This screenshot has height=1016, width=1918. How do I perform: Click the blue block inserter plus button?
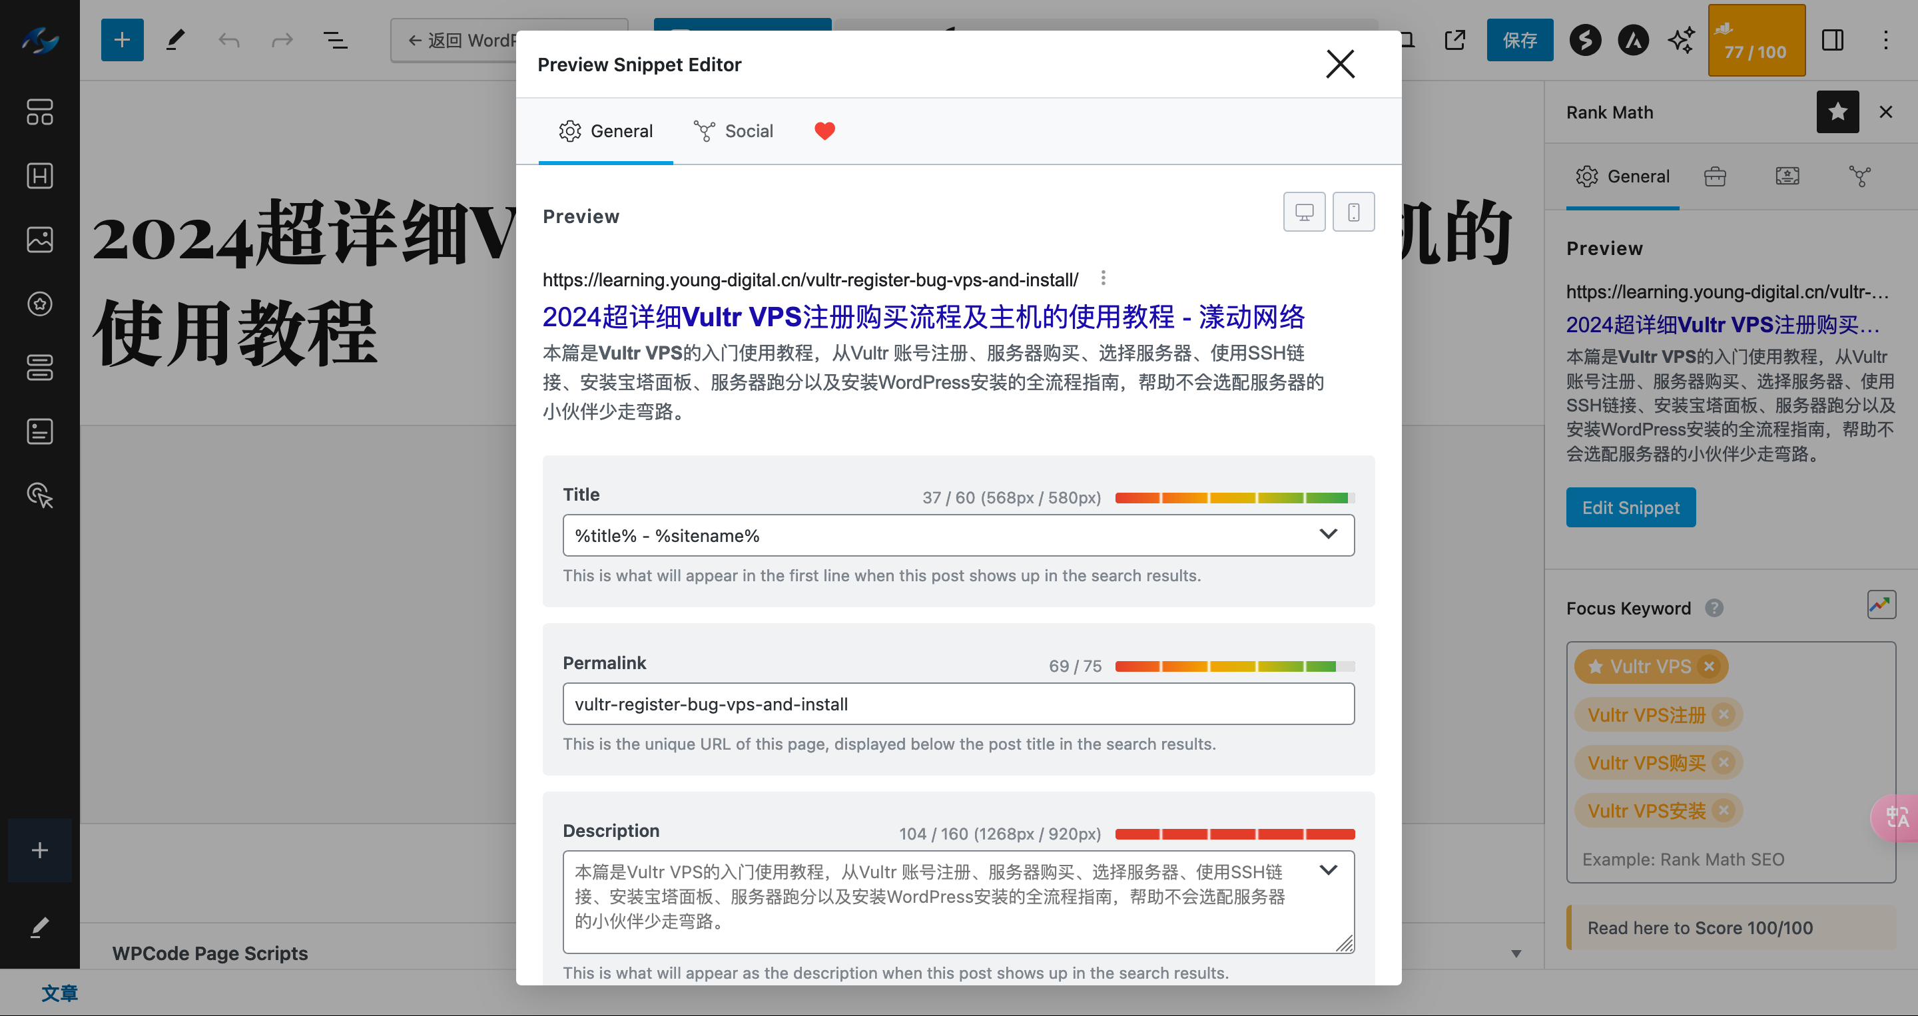pos(122,40)
